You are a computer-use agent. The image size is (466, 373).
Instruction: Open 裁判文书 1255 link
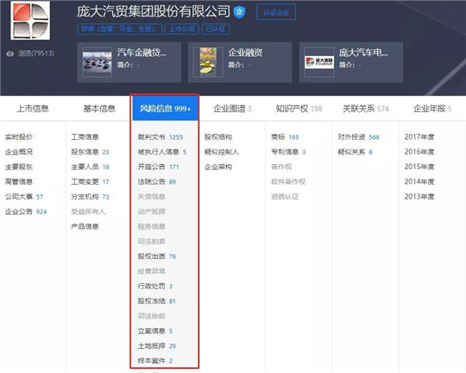pos(161,136)
